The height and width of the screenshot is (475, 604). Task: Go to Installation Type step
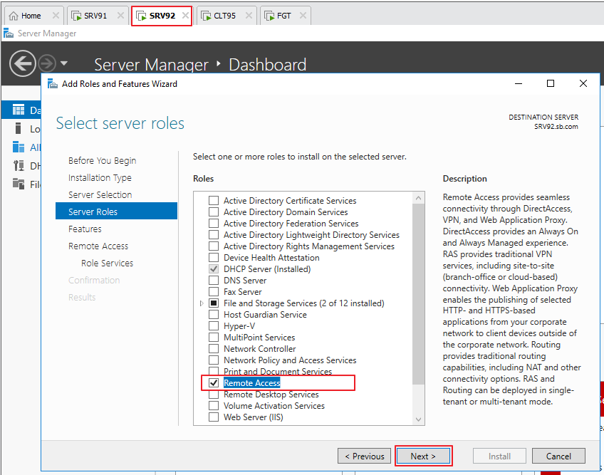tap(100, 177)
